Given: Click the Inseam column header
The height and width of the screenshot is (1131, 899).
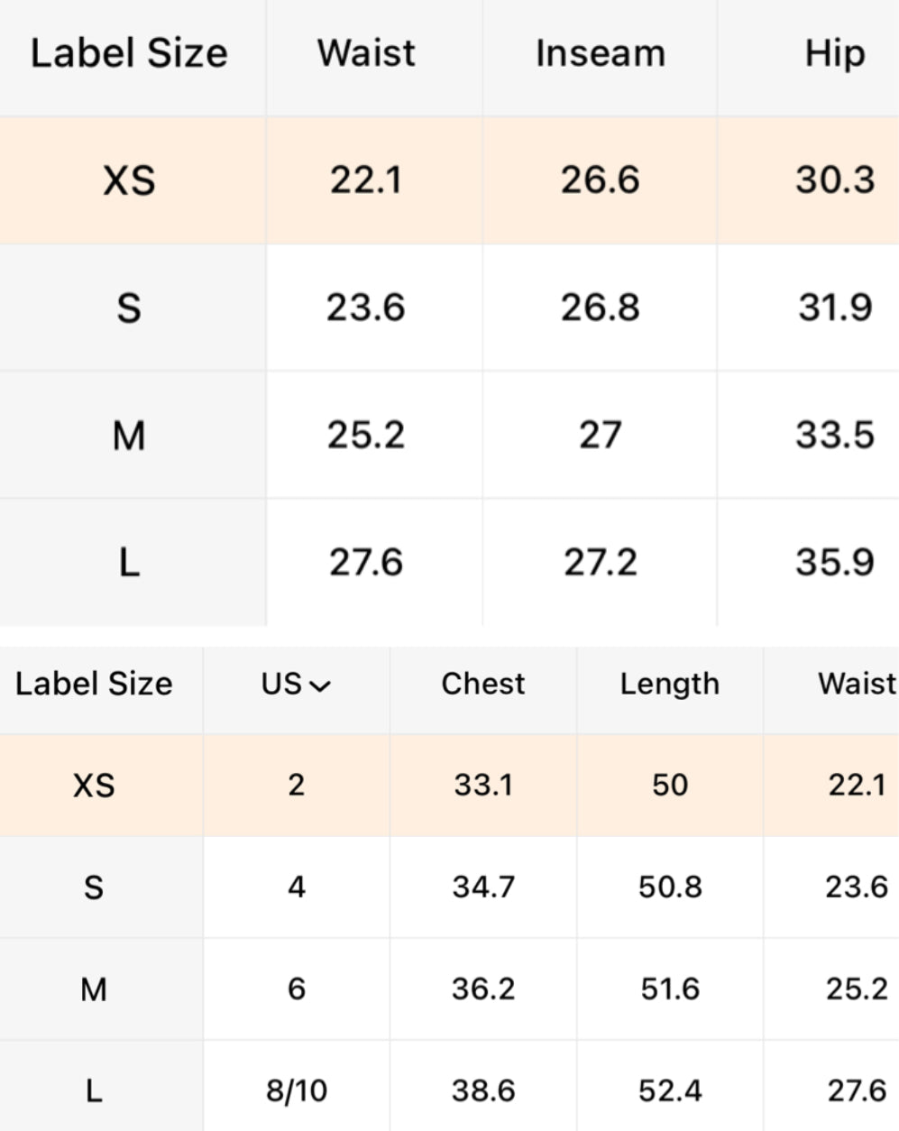Looking at the screenshot, I should point(600,54).
